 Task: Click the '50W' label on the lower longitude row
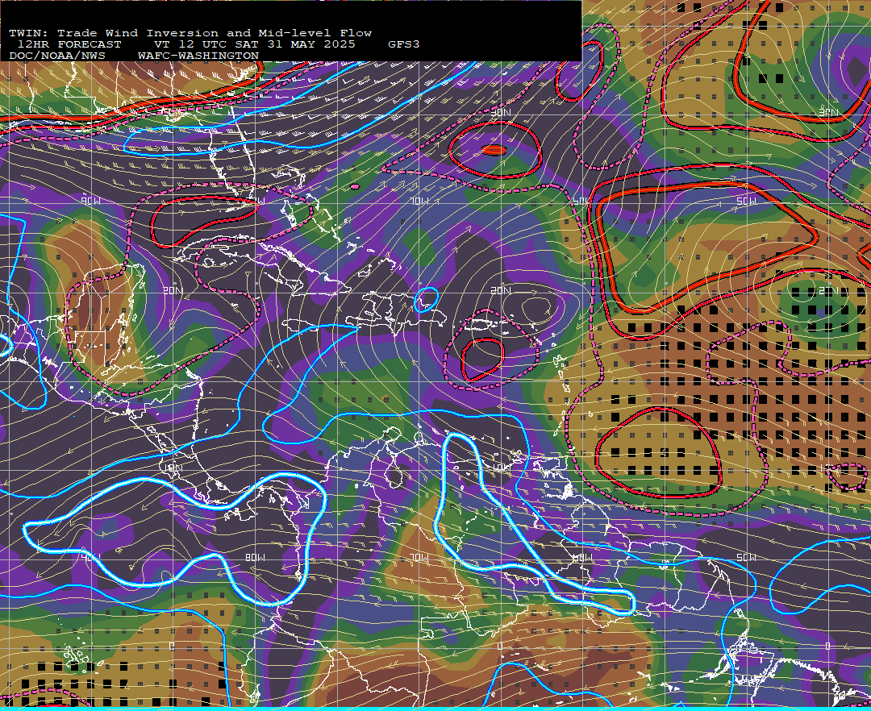click(x=746, y=557)
